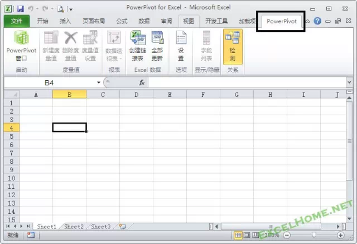Expand the Undo history dropdown arrow
Screen dimensions: 357x244
coord(37,9)
